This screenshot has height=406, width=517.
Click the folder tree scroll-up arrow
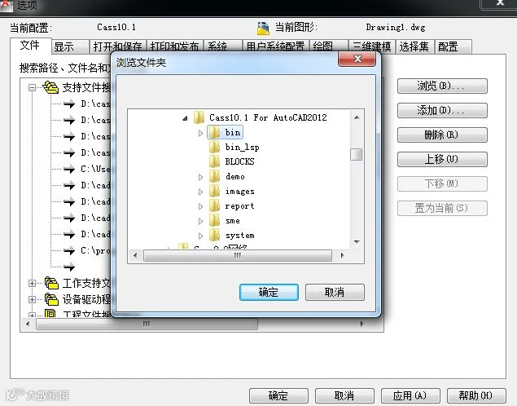(357, 117)
